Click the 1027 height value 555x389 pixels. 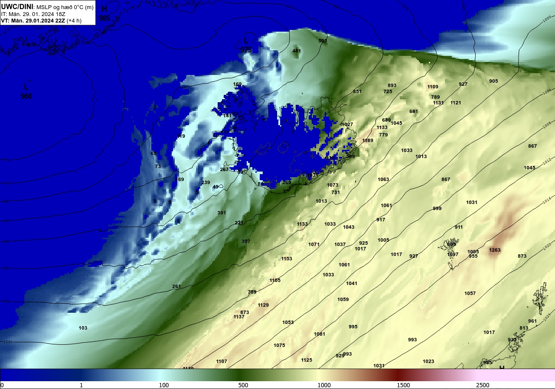tap(347, 124)
